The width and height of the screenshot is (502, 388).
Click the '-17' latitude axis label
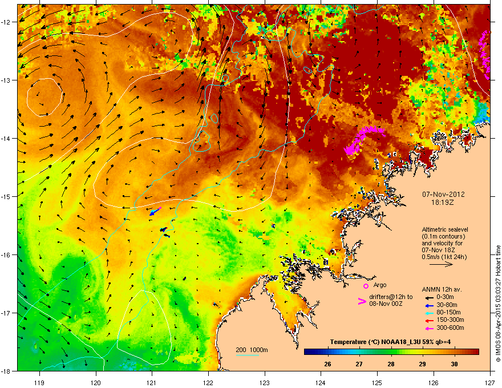coord(6,313)
